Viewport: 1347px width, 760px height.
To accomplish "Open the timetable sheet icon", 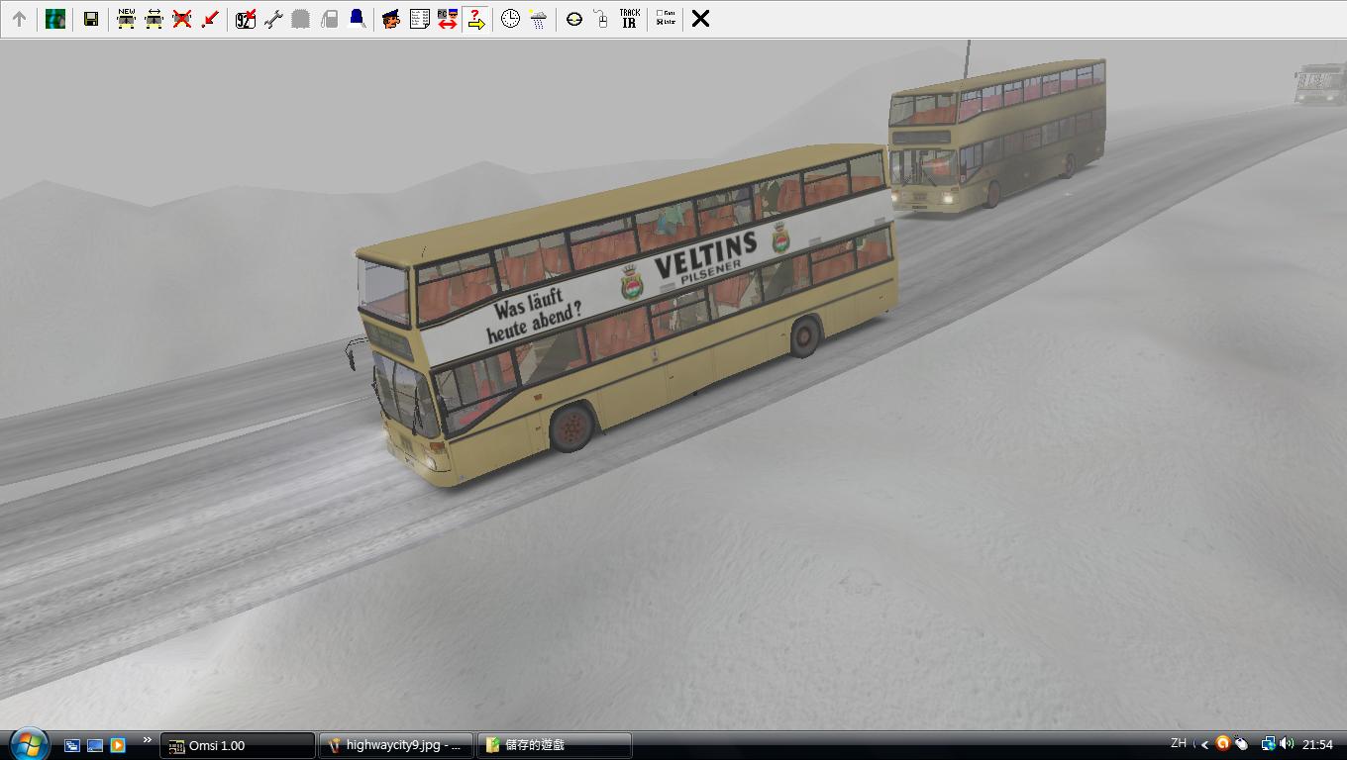I will (419, 19).
